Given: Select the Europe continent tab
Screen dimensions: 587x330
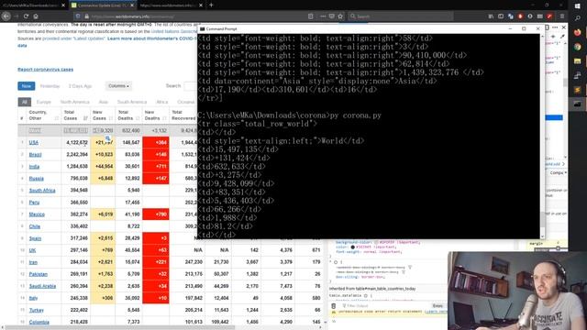Looking at the screenshot, I should point(43,102).
